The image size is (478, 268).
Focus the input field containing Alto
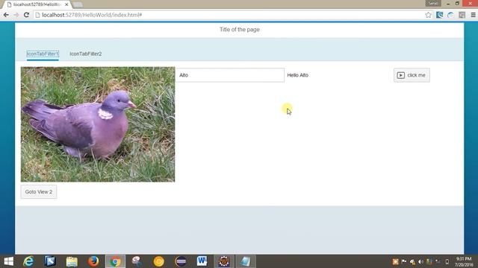(x=230, y=75)
